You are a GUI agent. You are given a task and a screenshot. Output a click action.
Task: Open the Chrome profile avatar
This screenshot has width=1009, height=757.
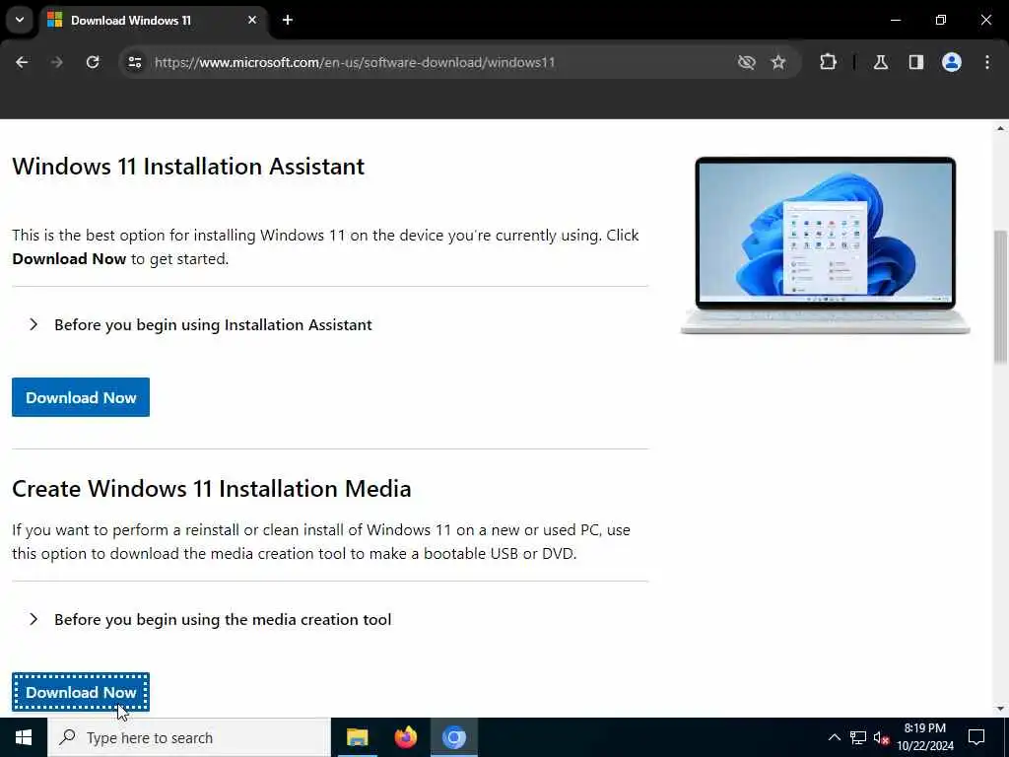pos(952,62)
